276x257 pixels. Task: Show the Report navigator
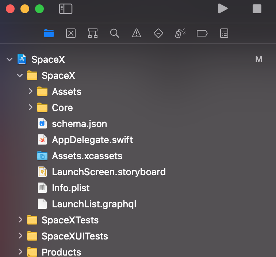[x=224, y=34]
